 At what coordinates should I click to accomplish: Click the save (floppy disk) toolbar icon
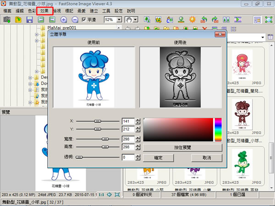tap(29, 20)
